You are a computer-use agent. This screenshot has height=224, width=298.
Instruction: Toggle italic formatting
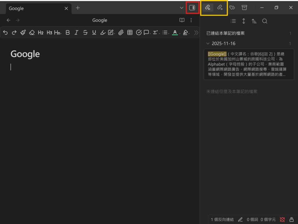(x=76, y=33)
